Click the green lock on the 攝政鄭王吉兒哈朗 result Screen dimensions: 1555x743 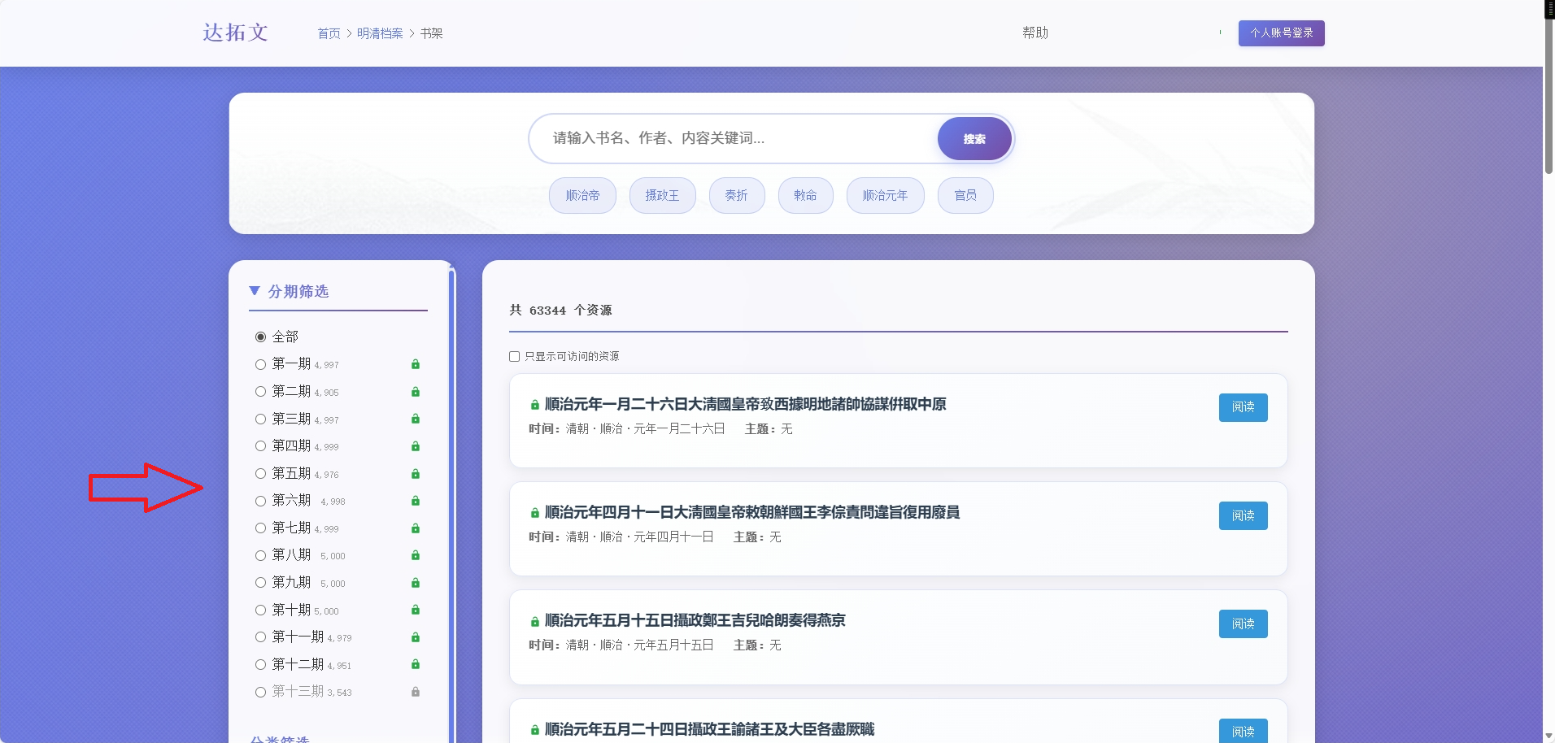[534, 621]
